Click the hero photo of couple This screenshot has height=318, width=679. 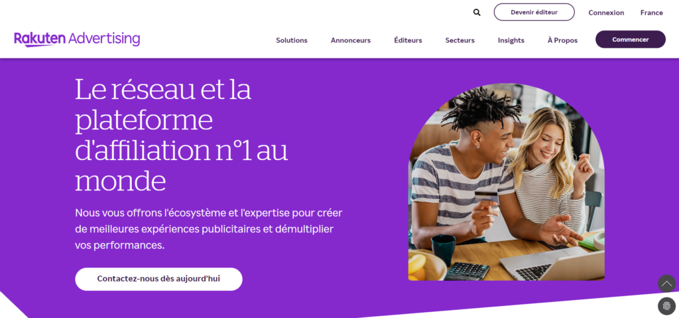[x=506, y=182]
